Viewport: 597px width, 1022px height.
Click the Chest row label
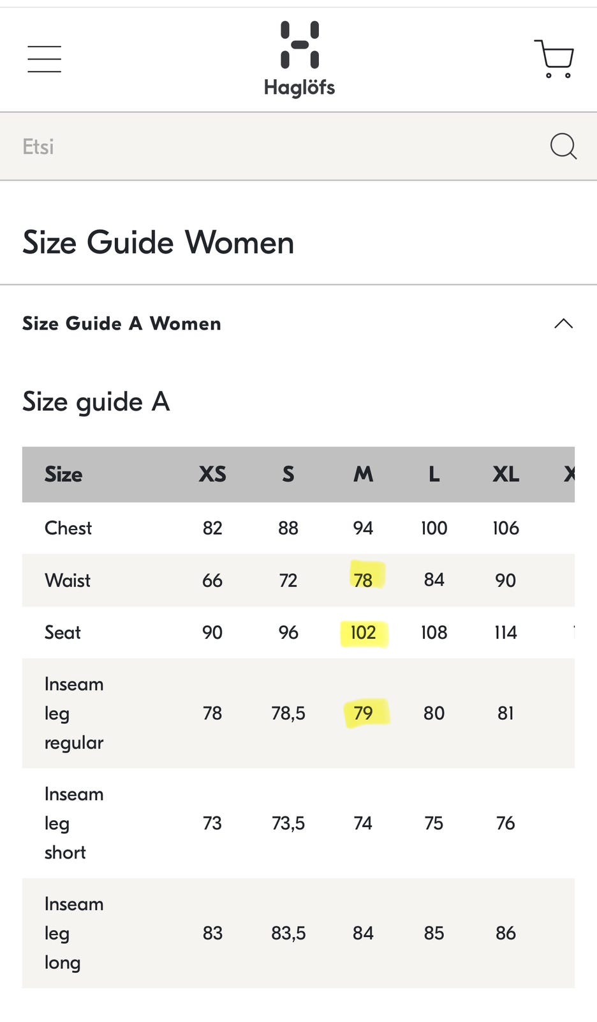point(68,528)
